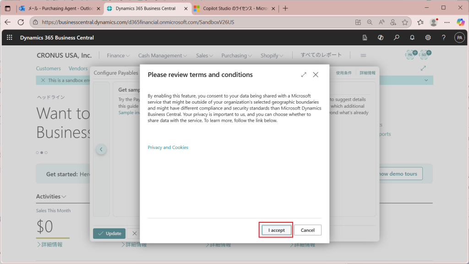Open 詳細情報 link in Configure Payables header
The height and width of the screenshot is (264, 469).
click(367, 73)
